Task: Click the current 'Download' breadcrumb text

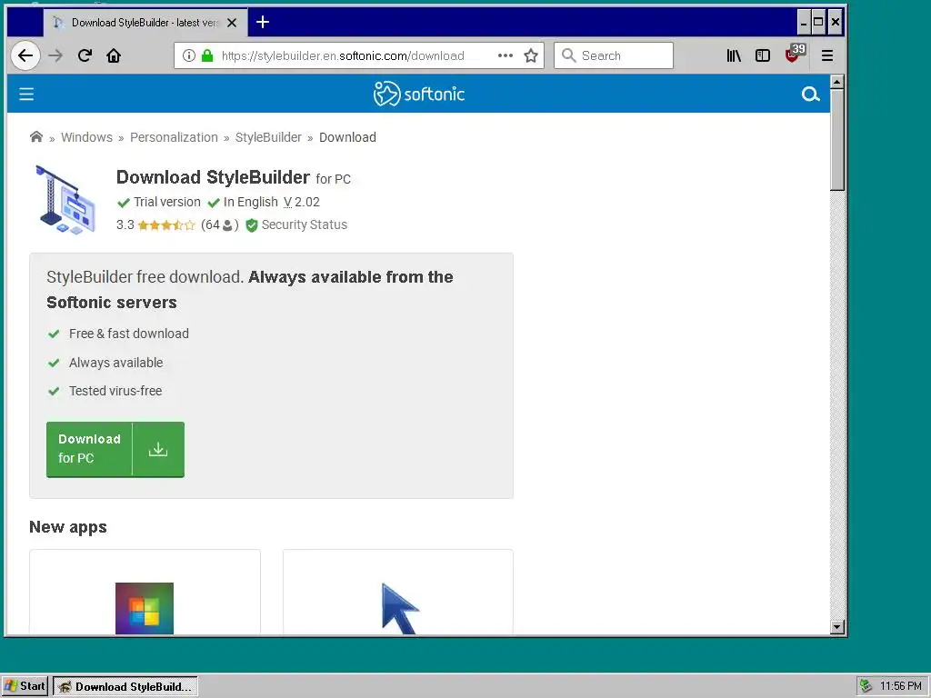Action: pyautogui.click(x=347, y=137)
